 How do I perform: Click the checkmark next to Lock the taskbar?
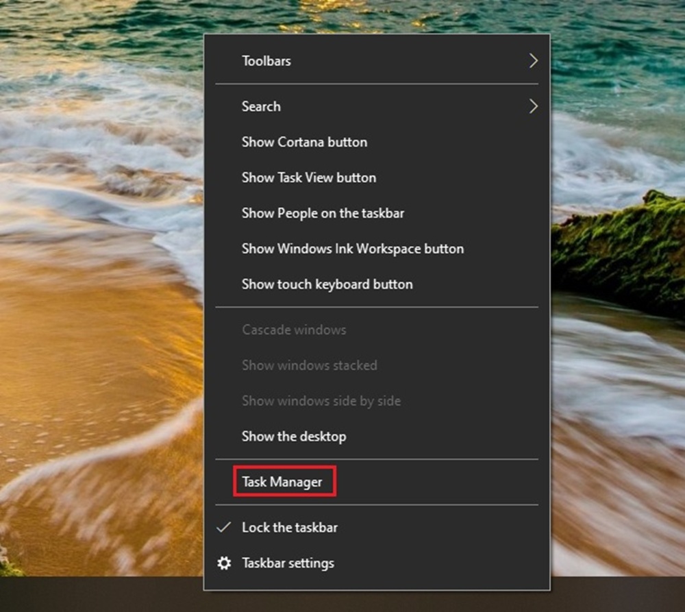(223, 528)
